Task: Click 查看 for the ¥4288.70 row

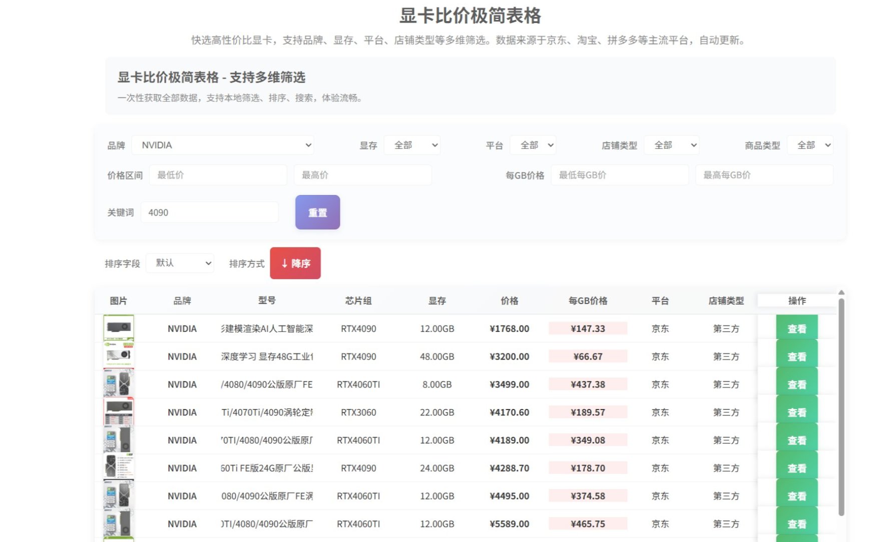Action: coord(797,468)
